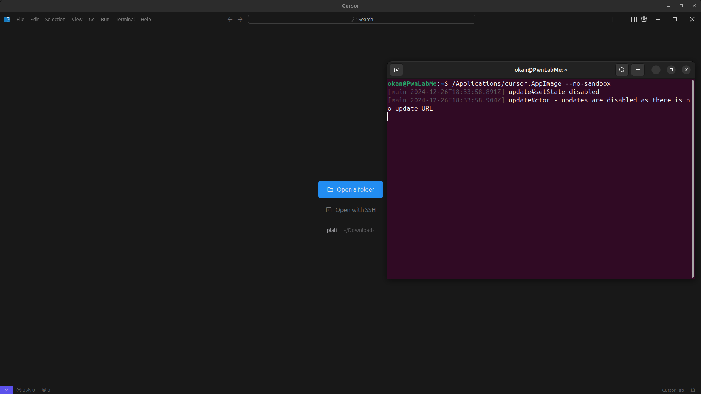The height and width of the screenshot is (394, 701).
Task: Open the Terminal menu
Action: pos(125,19)
